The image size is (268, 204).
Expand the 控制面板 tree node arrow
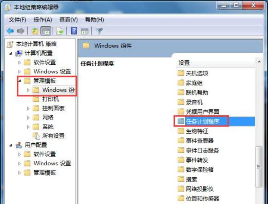coord(28,109)
